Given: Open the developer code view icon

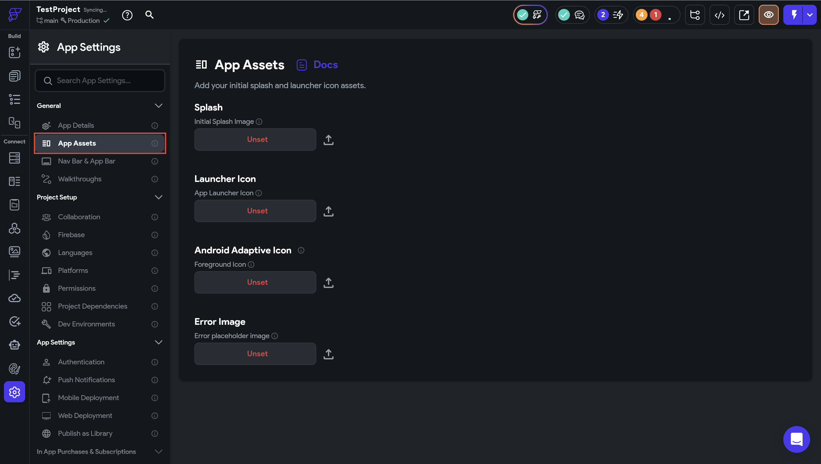Looking at the screenshot, I should pyautogui.click(x=719, y=15).
